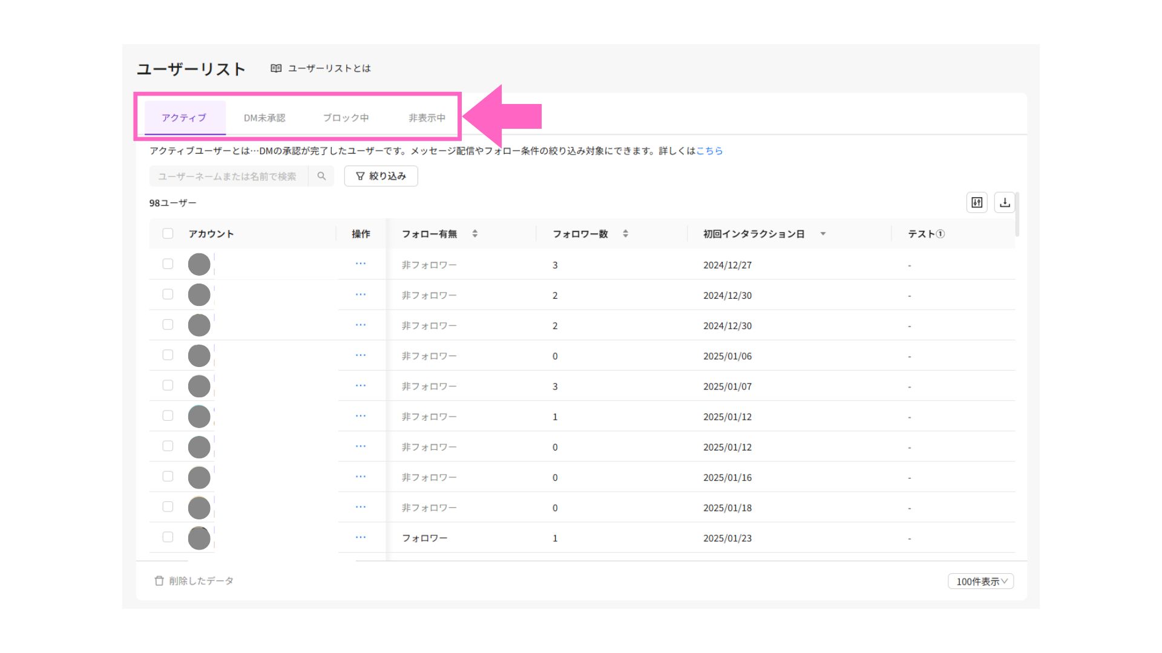
Task: Click the 98ユーザー count label
Action: tap(172, 203)
